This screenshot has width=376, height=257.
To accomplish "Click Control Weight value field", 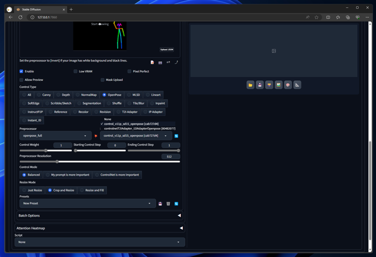I will pos(63,145).
